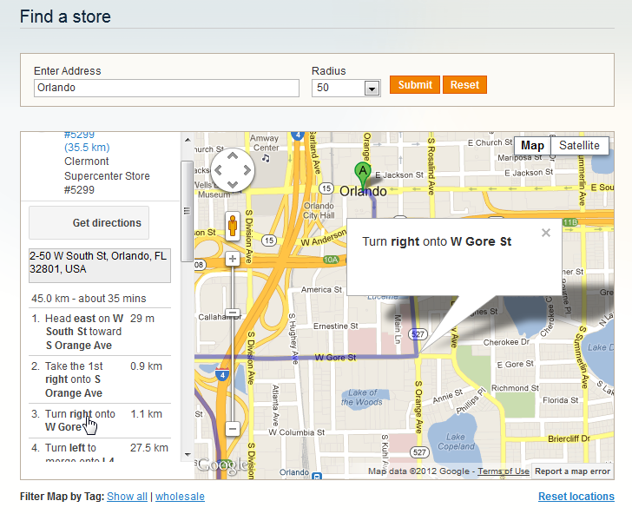Image resolution: width=632 pixels, height=514 pixels.
Task: Click the Amway Center music note icon
Action: (x=266, y=158)
